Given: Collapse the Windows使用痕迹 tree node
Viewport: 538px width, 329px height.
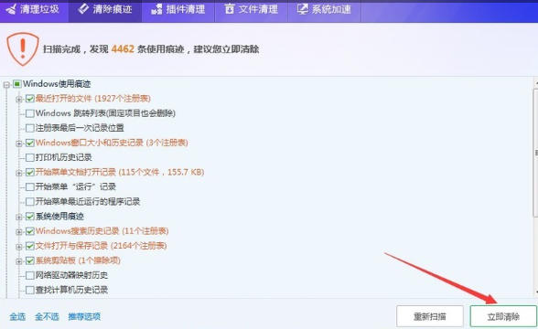Looking at the screenshot, I should tap(6, 84).
